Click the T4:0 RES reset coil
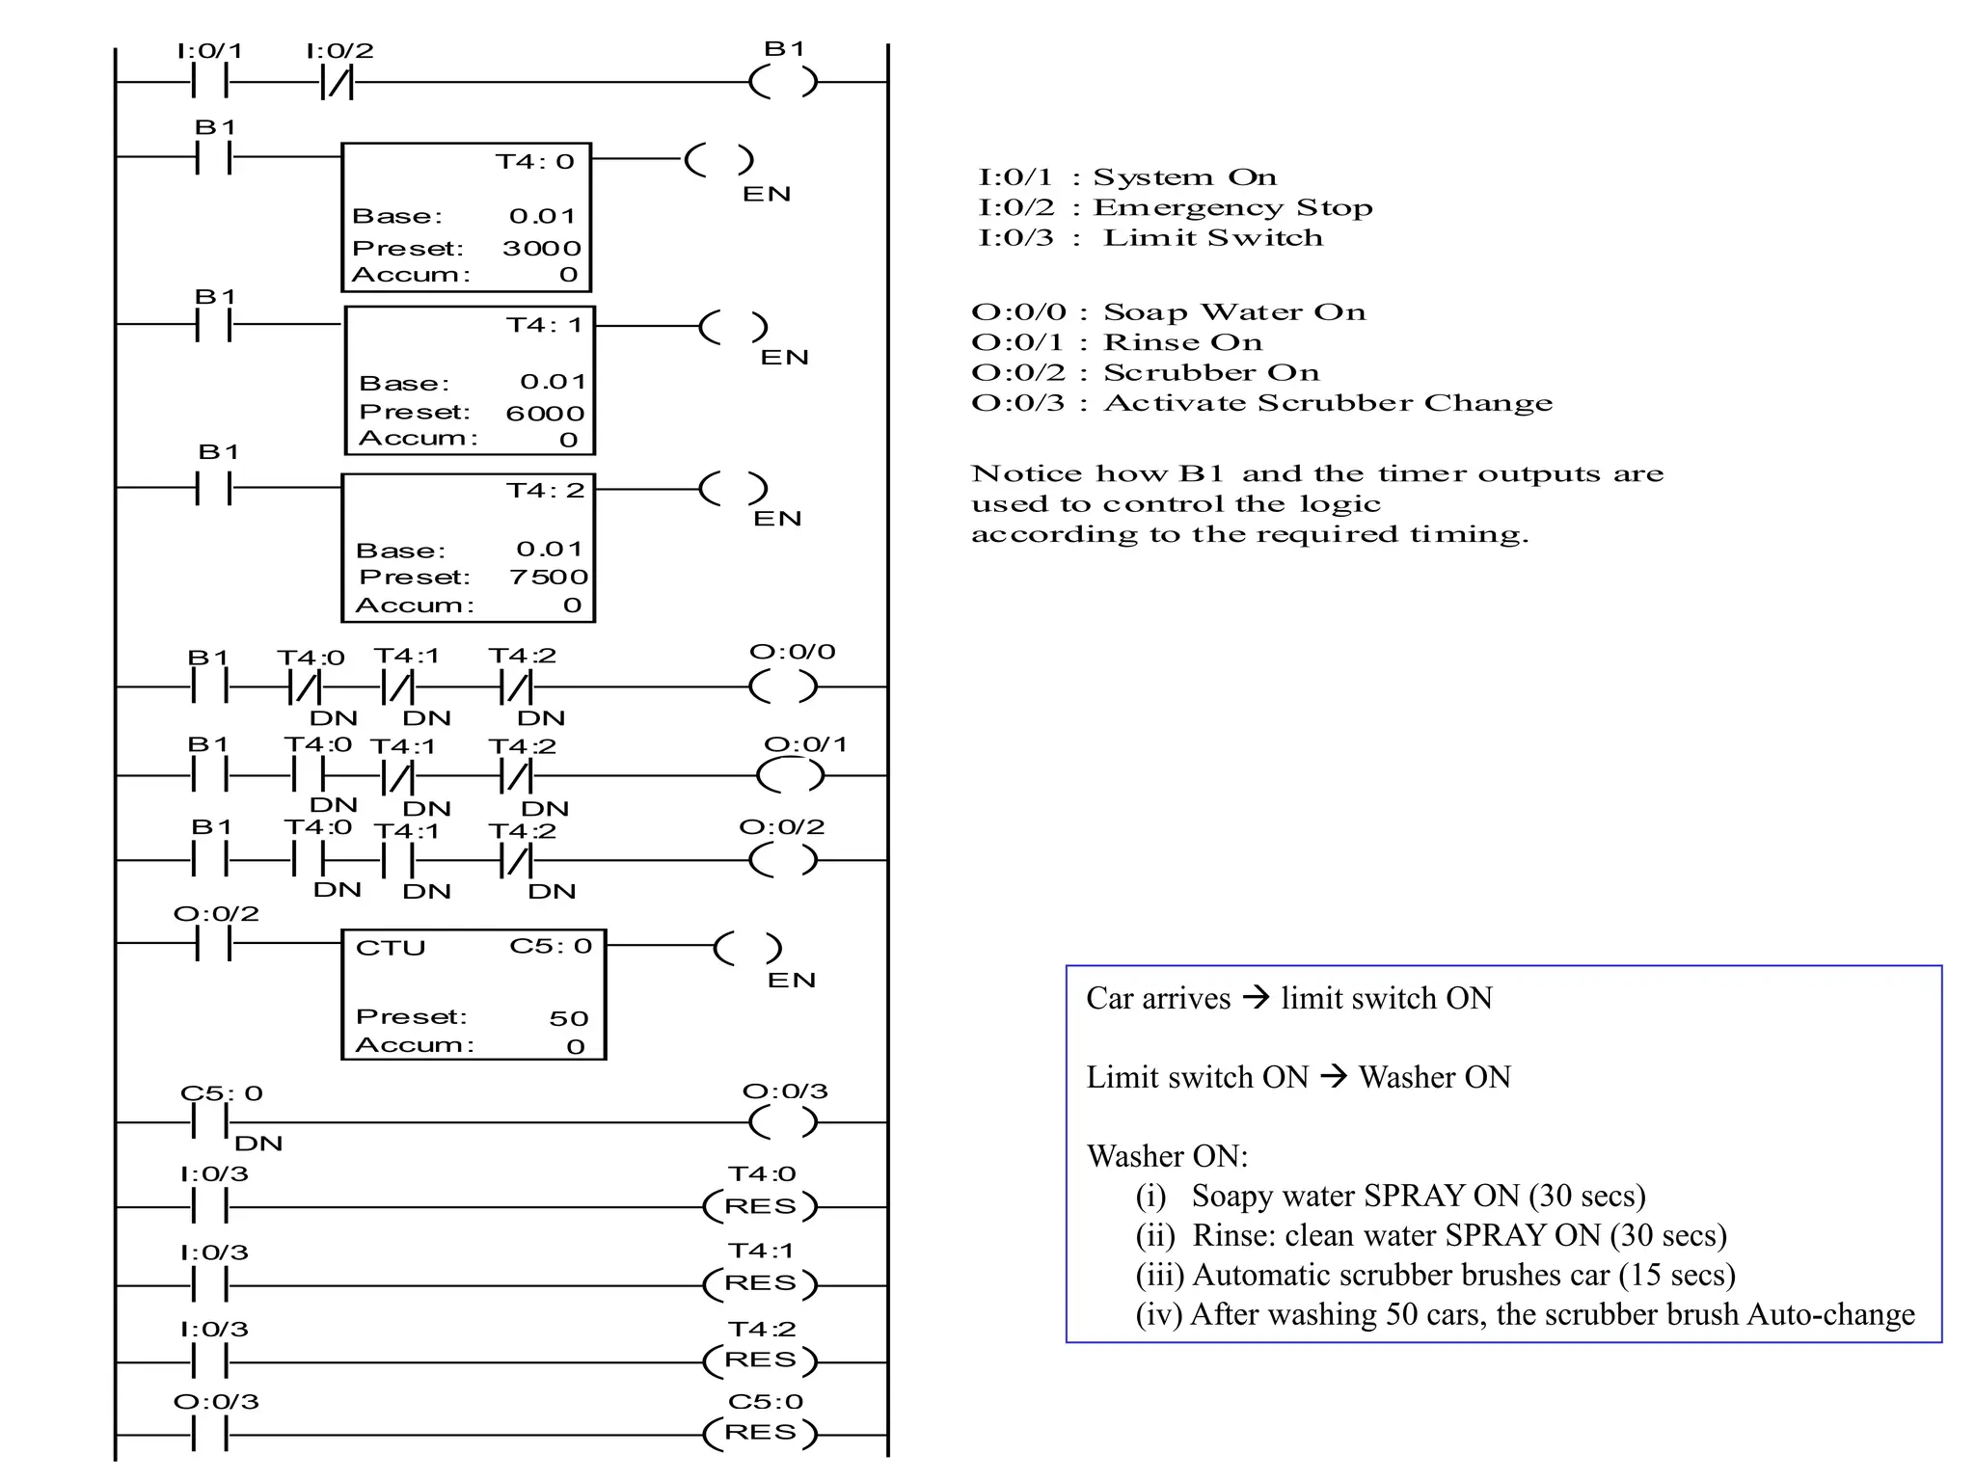The height and width of the screenshot is (1481, 1975). point(760,1206)
